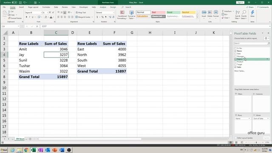Check the Region field checkbox
This screenshot has width=272, height=153.
click(x=235, y=59)
